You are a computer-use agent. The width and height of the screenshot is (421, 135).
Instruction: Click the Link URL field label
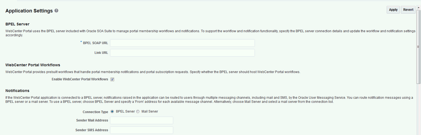101,53
